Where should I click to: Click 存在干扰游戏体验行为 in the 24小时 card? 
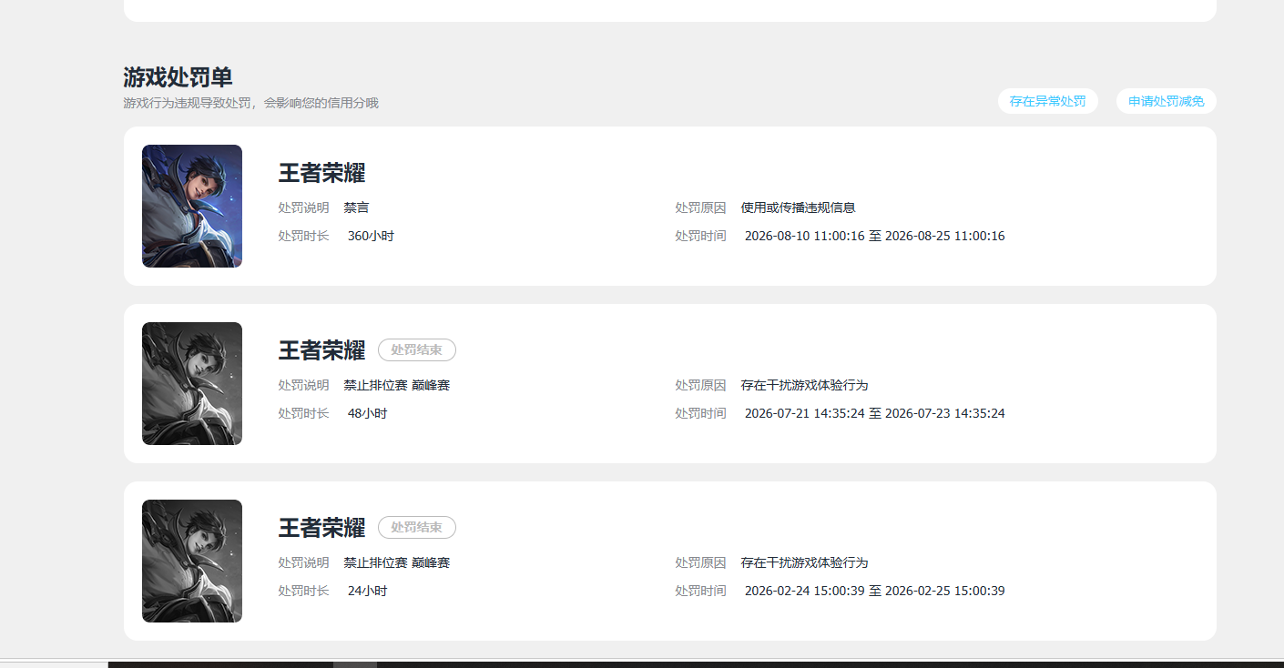(804, 562)
